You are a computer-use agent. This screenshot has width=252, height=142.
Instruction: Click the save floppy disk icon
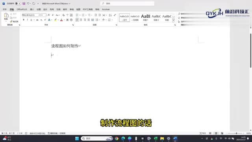pos(24,4)
